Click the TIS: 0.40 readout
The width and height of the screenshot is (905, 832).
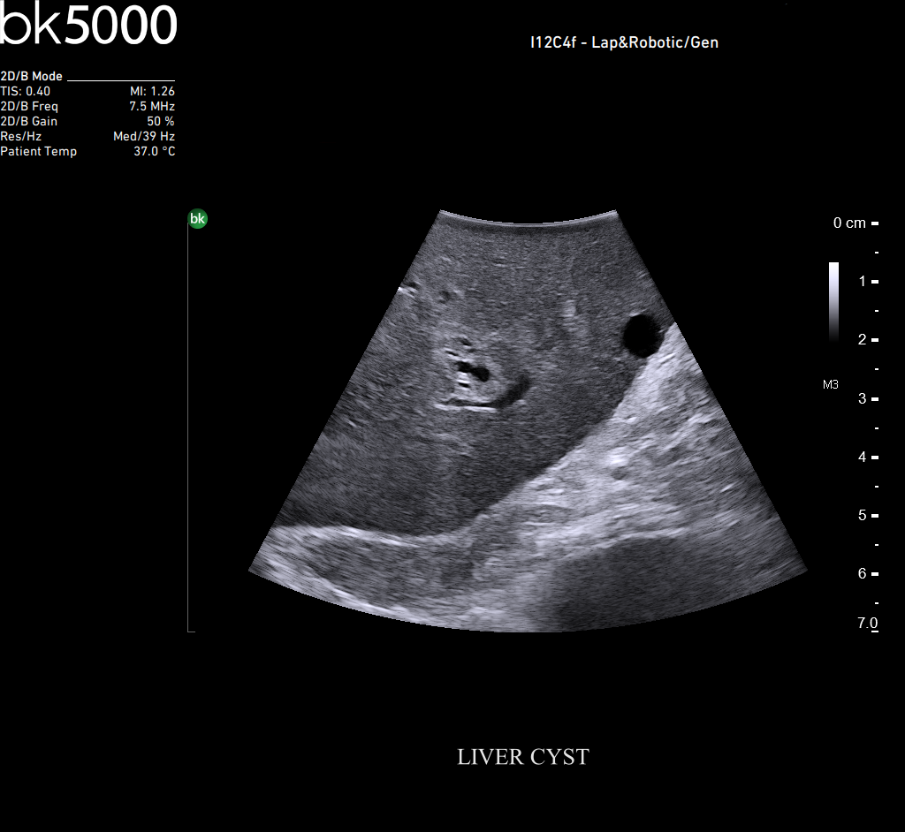click(26, 91)
